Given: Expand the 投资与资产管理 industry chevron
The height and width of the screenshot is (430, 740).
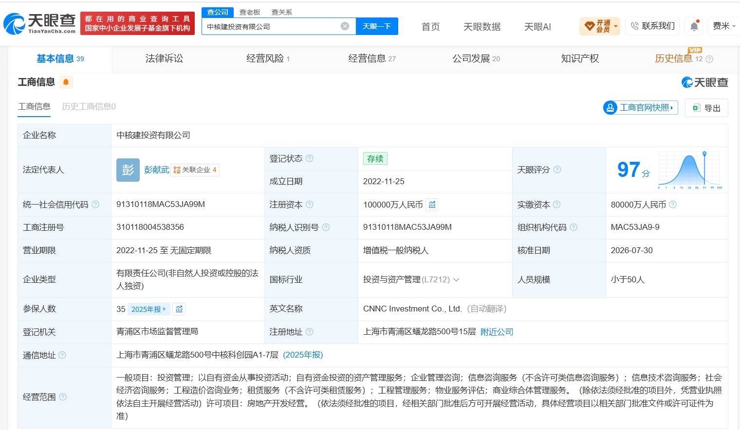Looking at the screenshot, I should click(456, 280).
